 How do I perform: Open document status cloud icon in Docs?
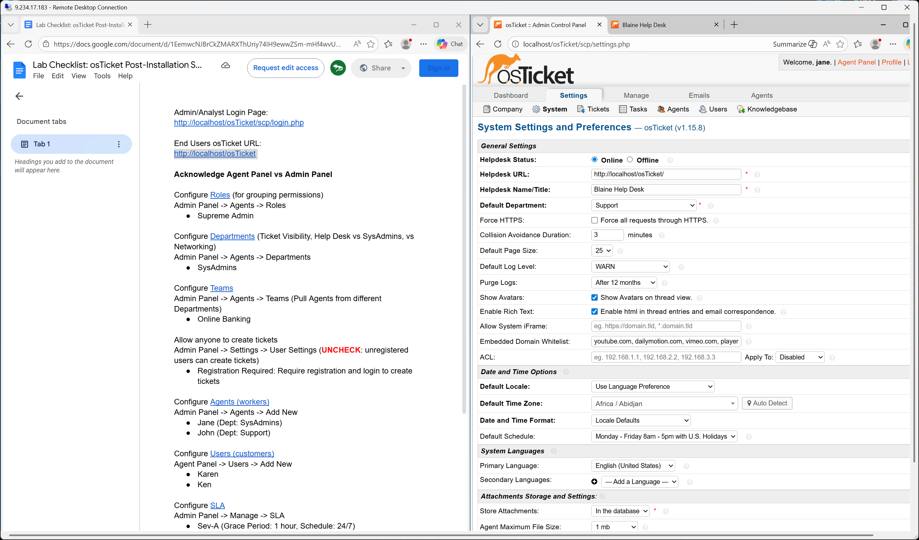click(226, 65)
